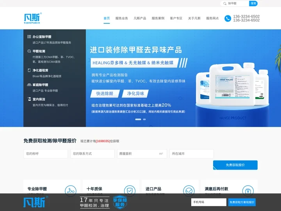Image resolution: width=281 pixels, height=211 pixels.
Task: Open the 客户专区 menu item
Action: 176,18
